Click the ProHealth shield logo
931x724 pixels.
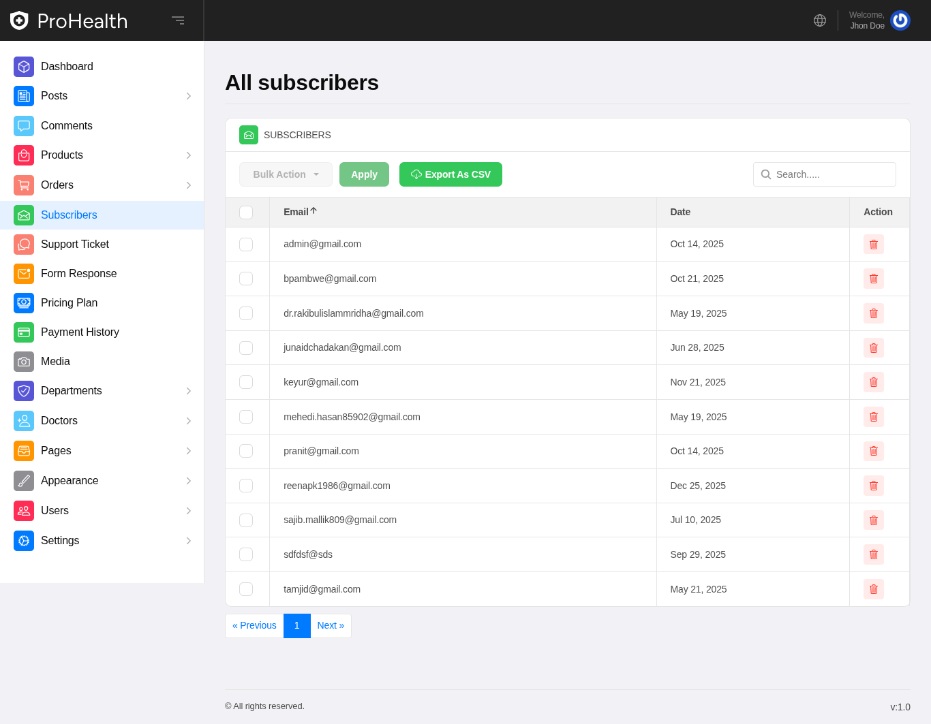[x=19, y=20]
